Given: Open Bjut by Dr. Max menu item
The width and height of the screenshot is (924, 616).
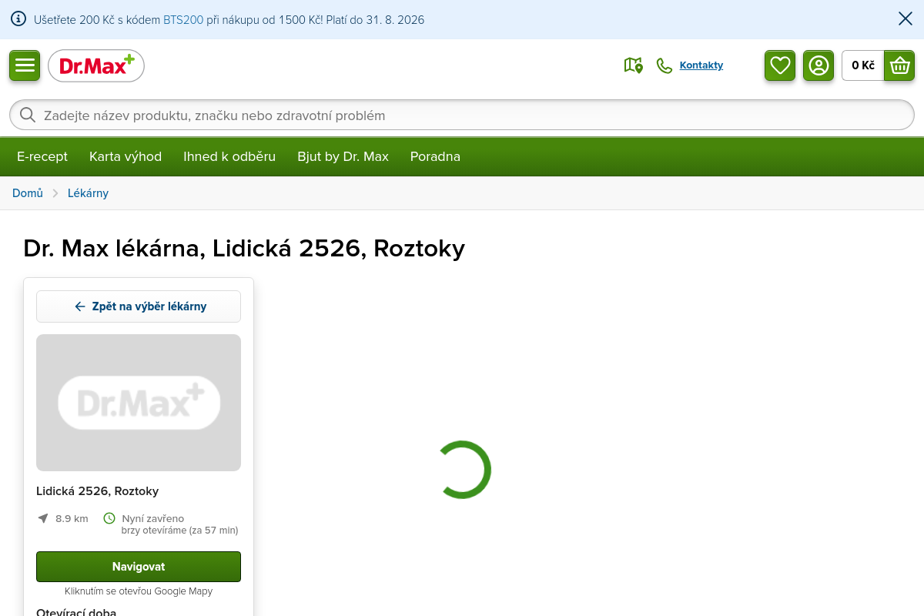Looking at the screenshot, I should [x=343, y=156].
